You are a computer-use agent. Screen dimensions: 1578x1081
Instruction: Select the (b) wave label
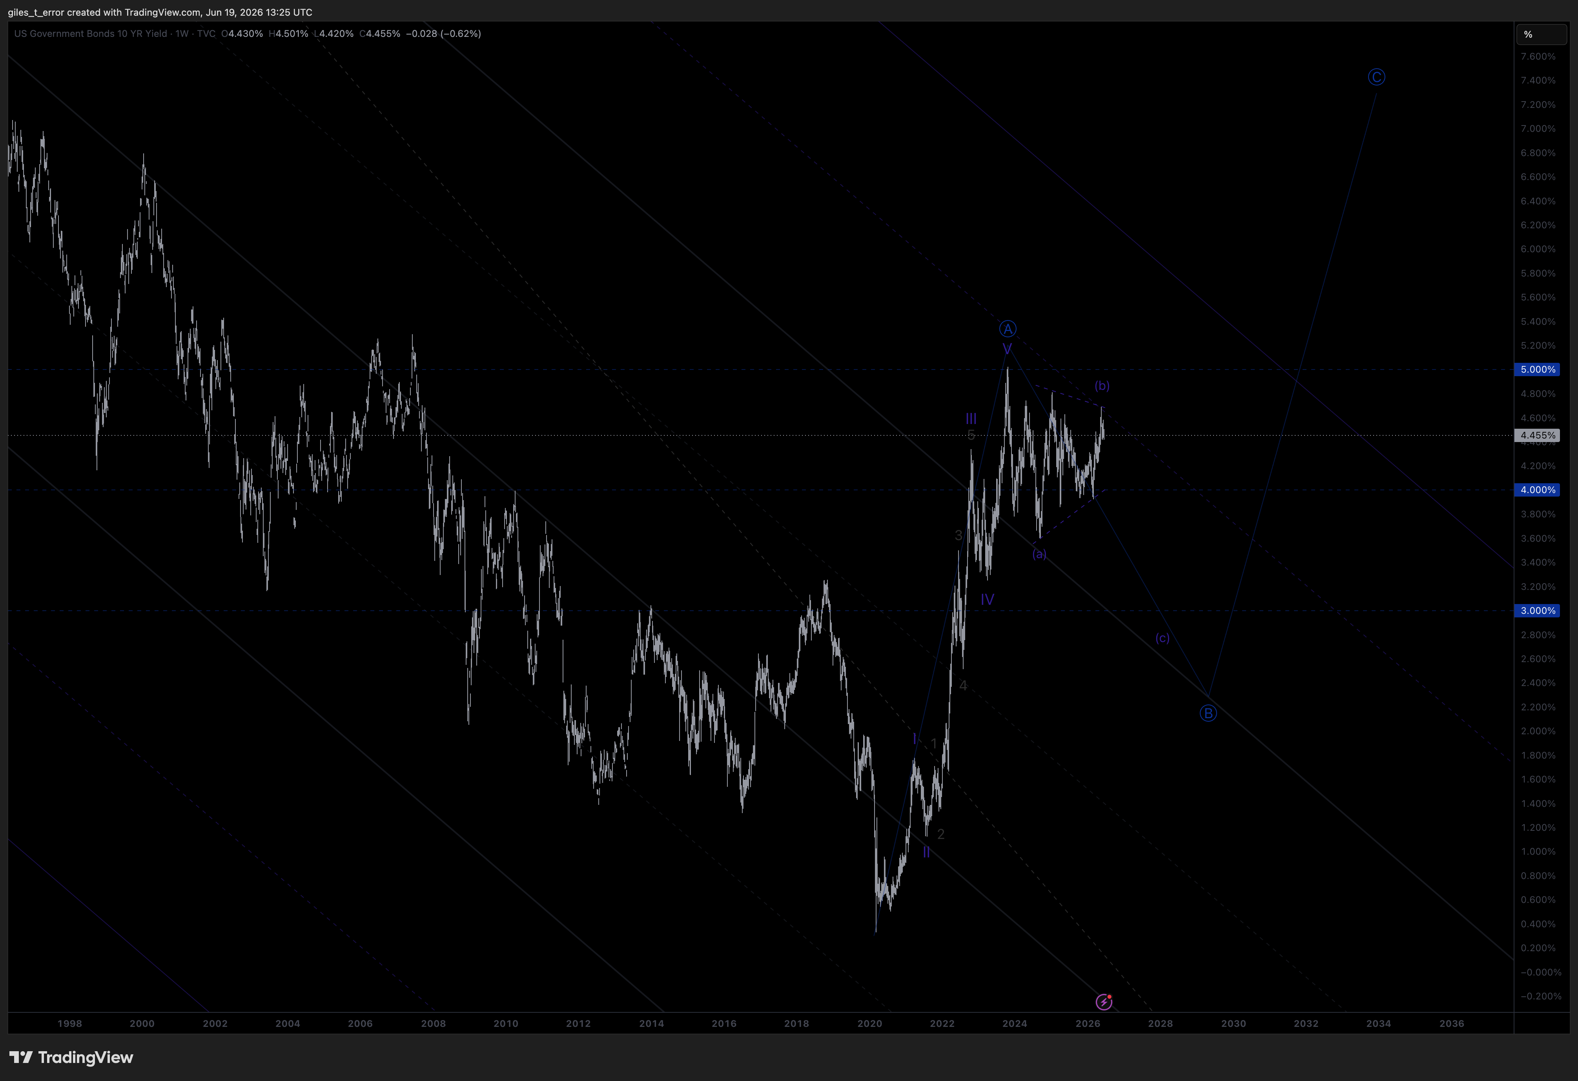[1102, 386]
